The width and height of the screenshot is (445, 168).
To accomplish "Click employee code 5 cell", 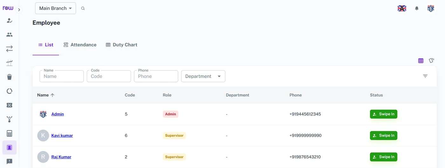I will tap(126, 114).
